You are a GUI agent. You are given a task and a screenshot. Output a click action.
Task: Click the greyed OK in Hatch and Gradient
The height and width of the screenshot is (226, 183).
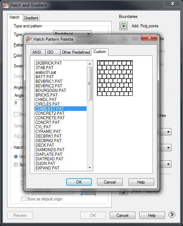93,215
